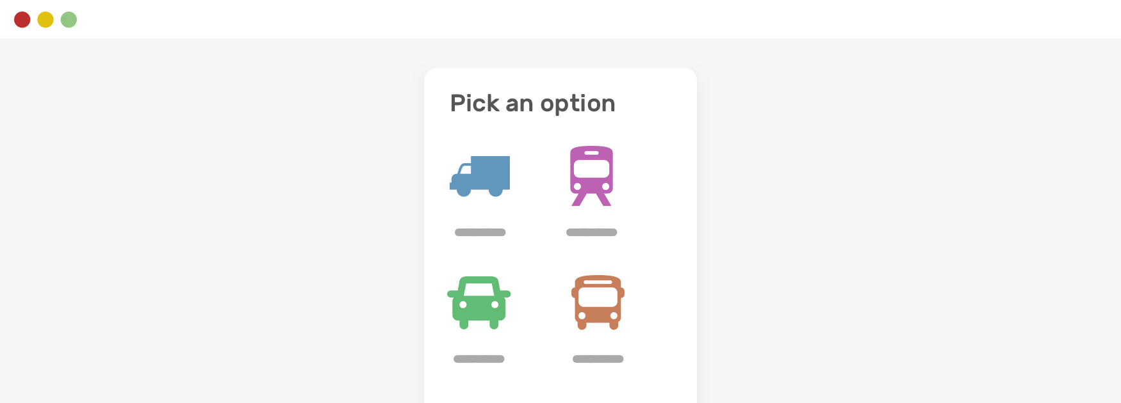Click the truck's cargo box
Screen dimensions: 1121x403
[x=491, y=171]
